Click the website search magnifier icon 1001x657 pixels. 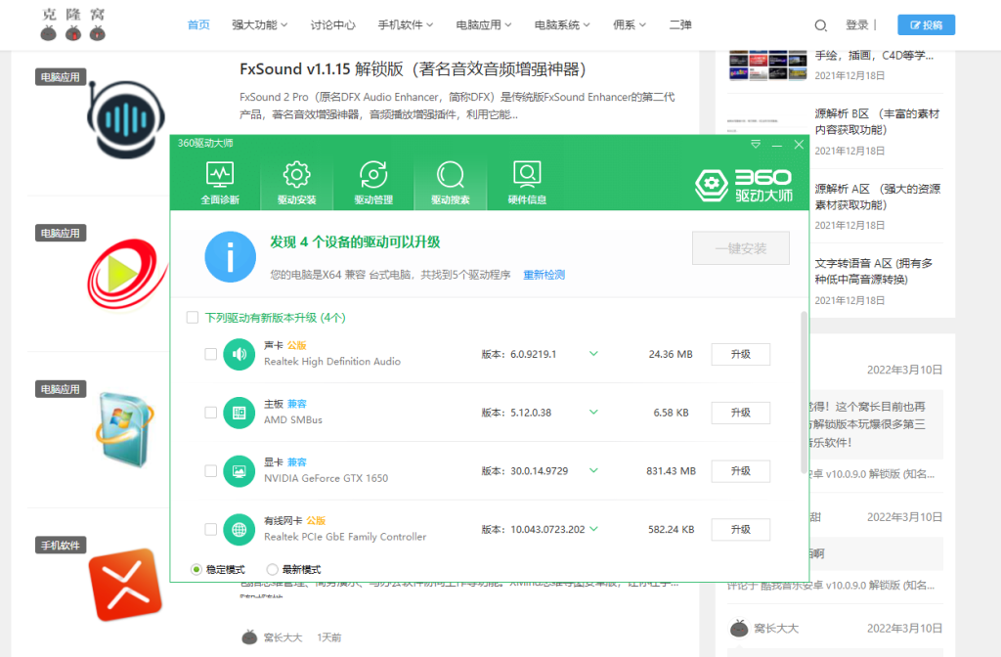[821, 25]
